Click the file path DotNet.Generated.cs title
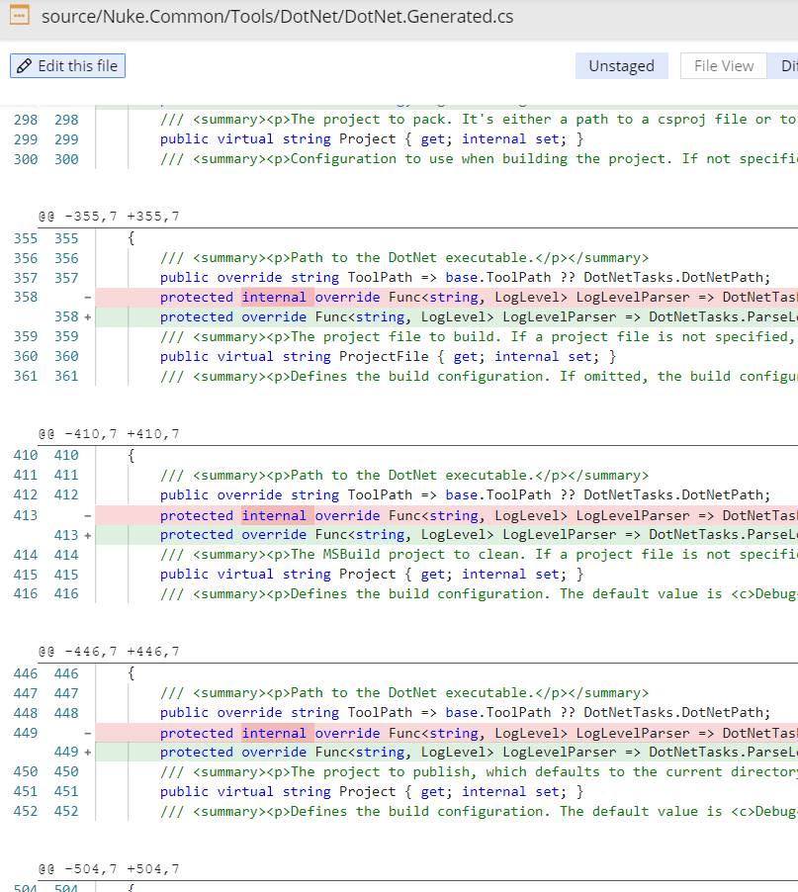Viewport: 798px width, 892px height. click(277, 17)
